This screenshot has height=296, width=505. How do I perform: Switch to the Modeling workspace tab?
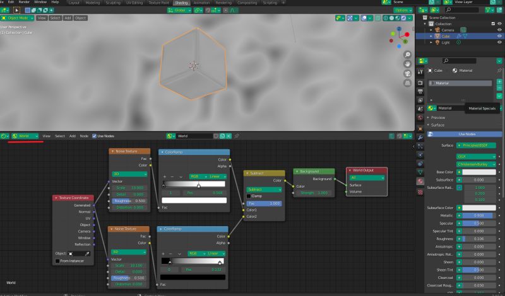coord(93,3)
